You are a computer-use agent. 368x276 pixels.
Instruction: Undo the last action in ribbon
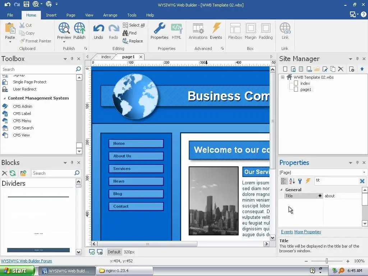98,31
